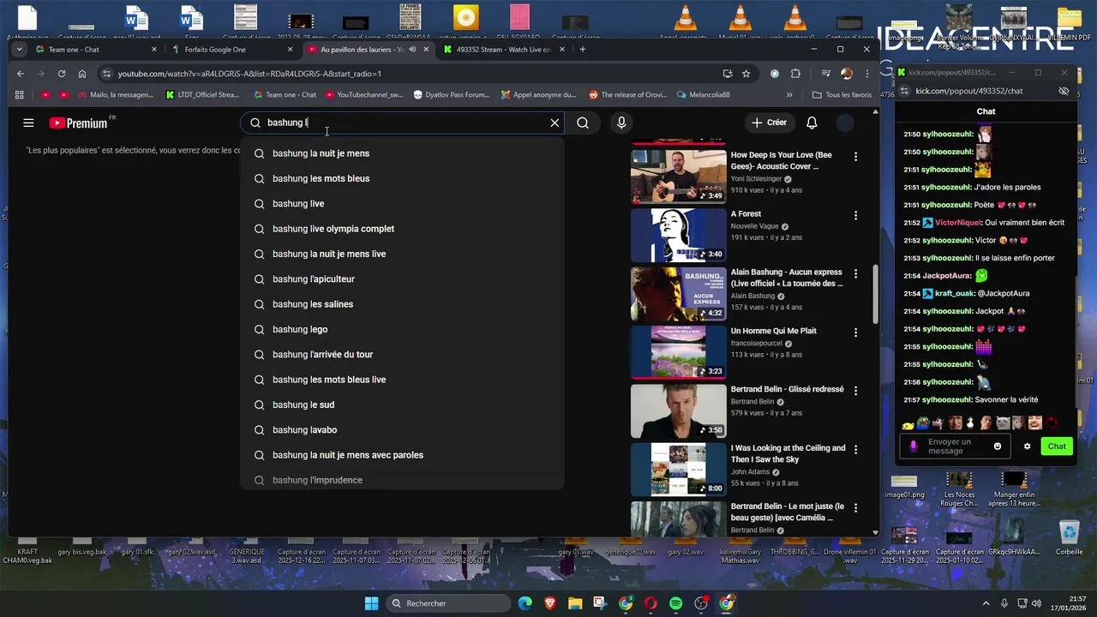Pick suggestion bashung lavabo
1097x617 pixels.
click(x=402, y=430)
